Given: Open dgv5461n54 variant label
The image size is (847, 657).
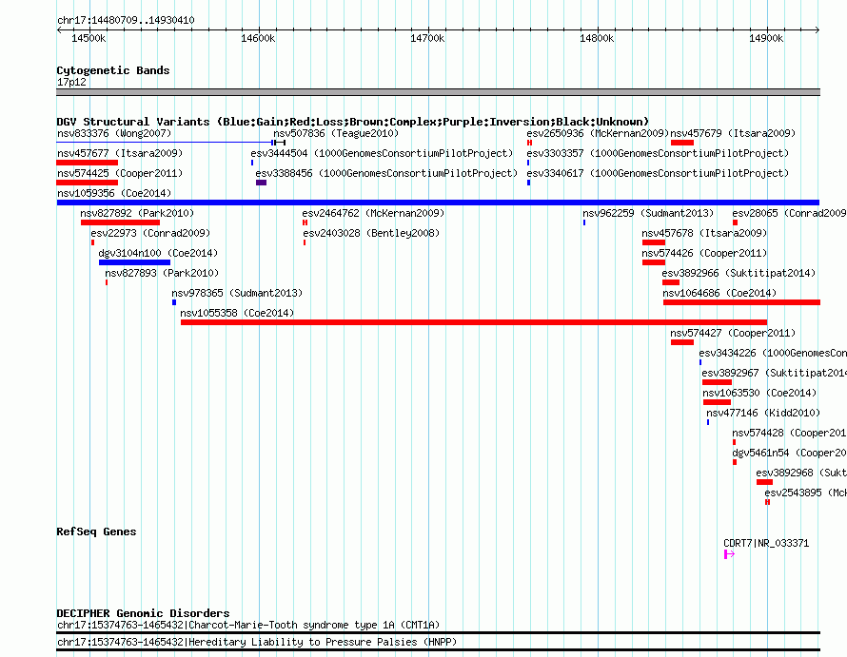Looking at the screenshot, I should (x=789, y=453).
